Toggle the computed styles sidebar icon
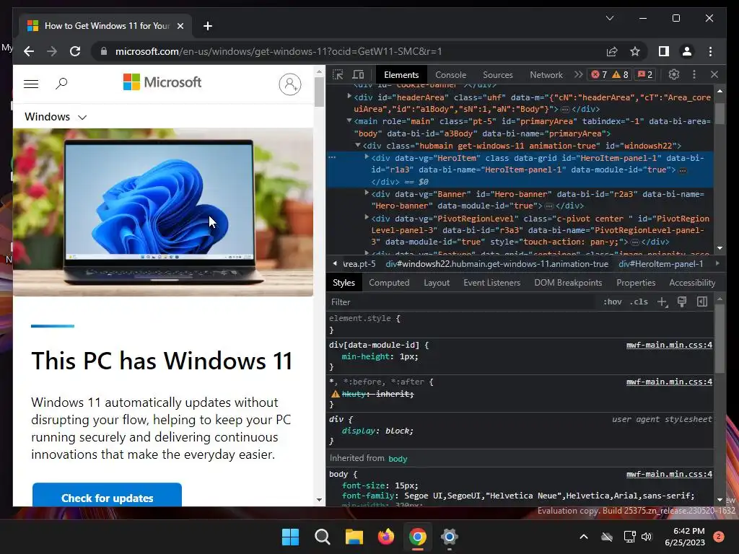The width and height of the screenshot is (739, 554). click(x=702, y=302)
